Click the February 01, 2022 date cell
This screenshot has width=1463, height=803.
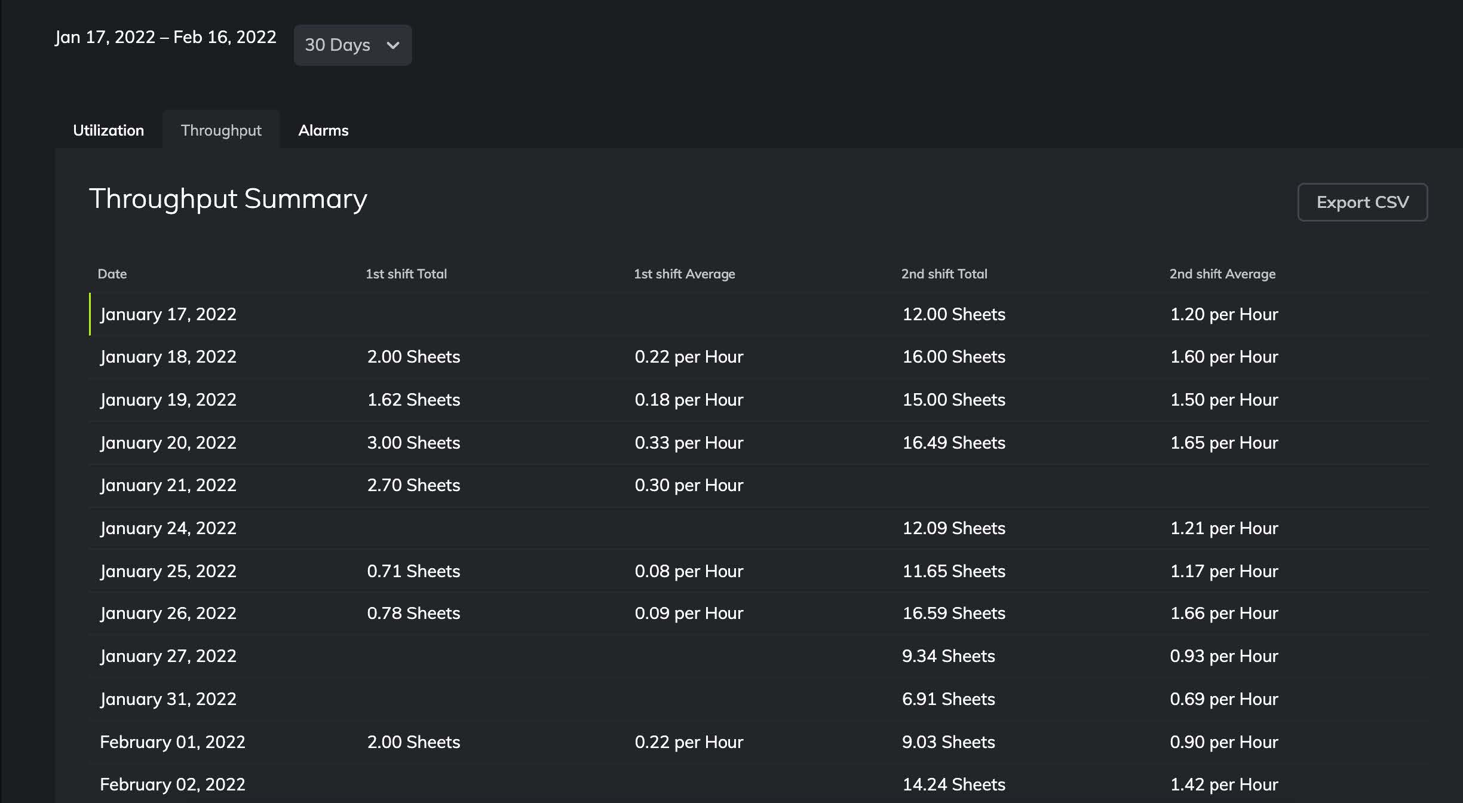[x=173, y=742]
